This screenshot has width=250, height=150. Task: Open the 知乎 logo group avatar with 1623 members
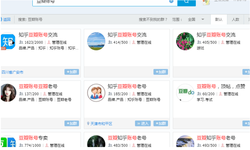pos(8,41)
